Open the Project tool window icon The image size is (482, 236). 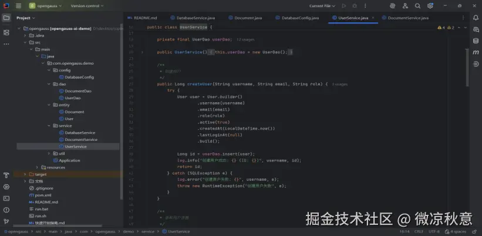pyautogui.click(x=6, y=18)
